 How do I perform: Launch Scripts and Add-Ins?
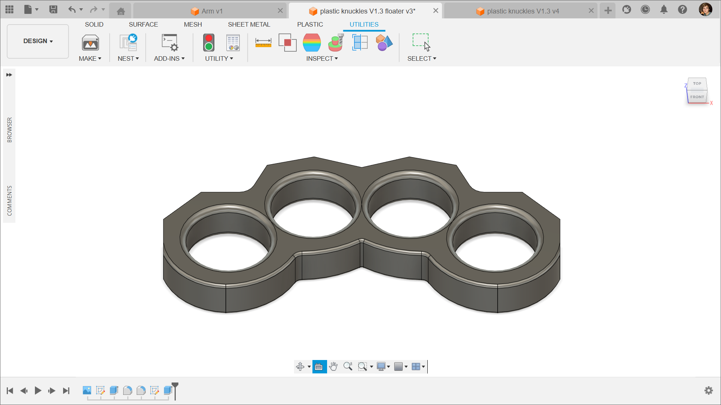coord(169,43)
